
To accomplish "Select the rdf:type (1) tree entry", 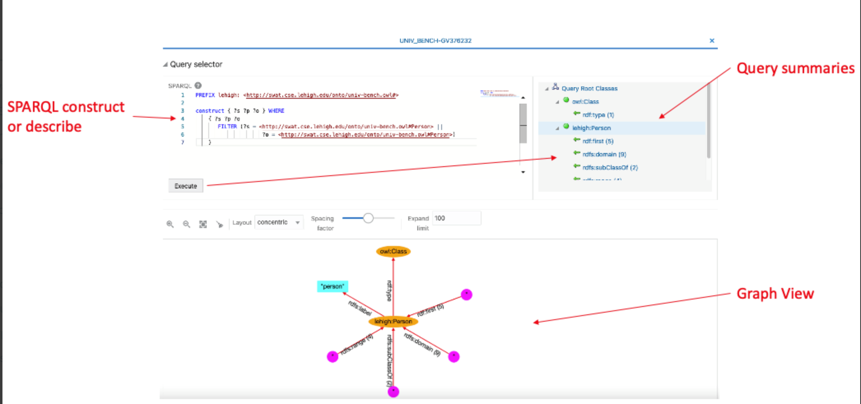I will (x=598, y=115).
